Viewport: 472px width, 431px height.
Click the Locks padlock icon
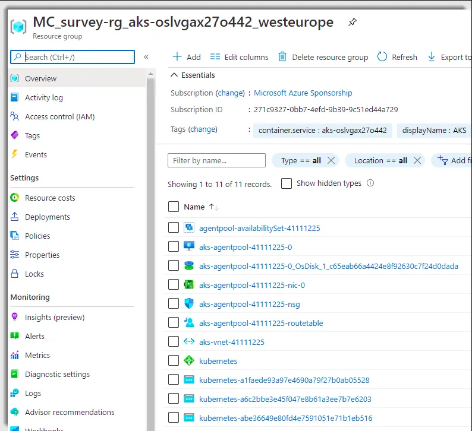tap(14, 274)
